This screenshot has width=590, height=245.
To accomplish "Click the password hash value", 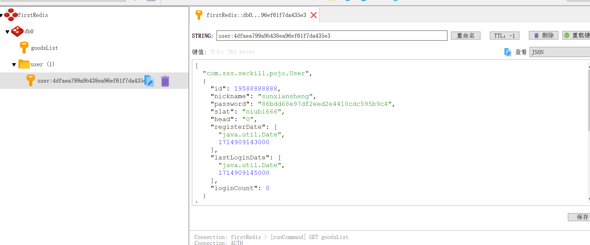I will click(x=325, y=104).
